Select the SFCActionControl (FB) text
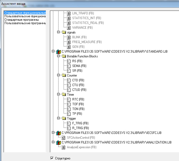 click(81, 138)
